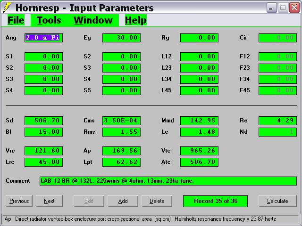This screenshot has width=302, height=226.
Task: Edit the Vrc field showing 121.60
Action: tap(43, 151)
